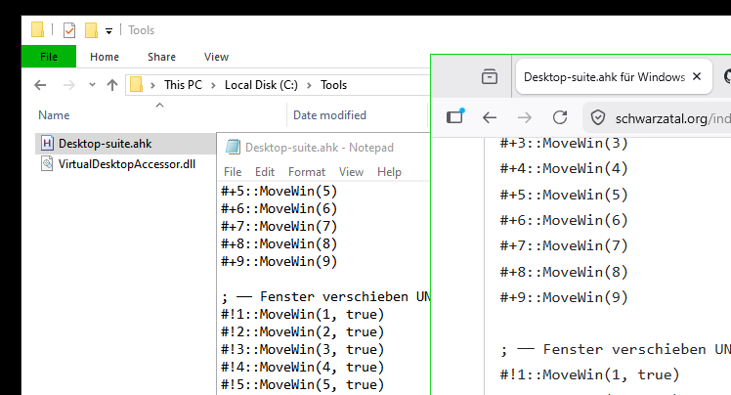This screenshot has height=395, width=731.
Task: Select the VirtualDesktopAccessor.dll file
Action: coord(127,164)
